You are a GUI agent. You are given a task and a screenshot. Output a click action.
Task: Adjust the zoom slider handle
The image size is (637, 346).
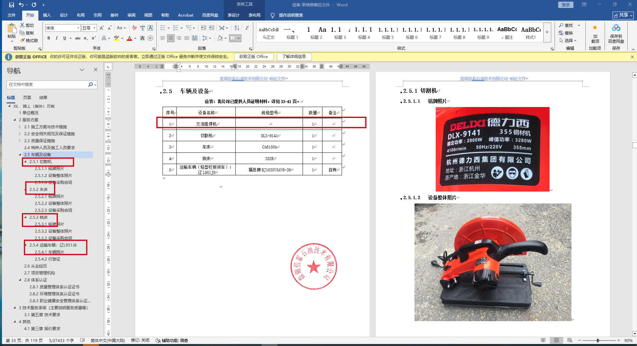tap(598, 340)
